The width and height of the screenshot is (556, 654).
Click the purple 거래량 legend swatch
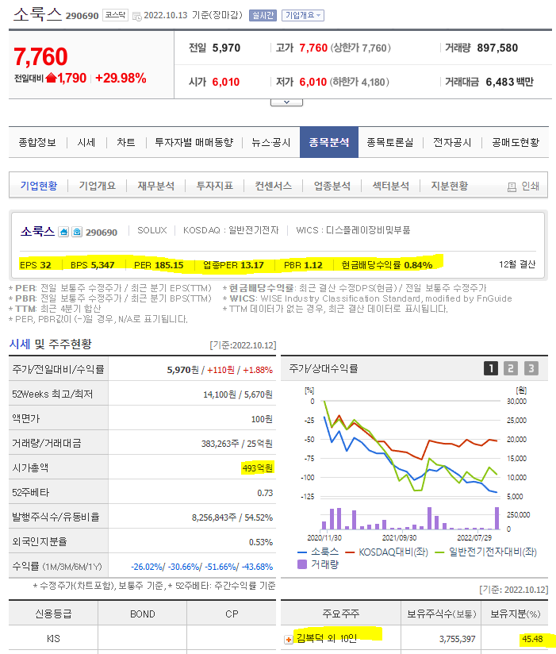click(302, 564)
